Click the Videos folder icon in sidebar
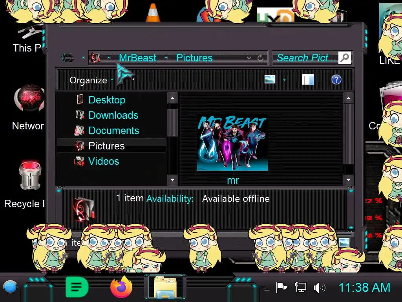The width and height of the screenshot is (402, 302). pyautogui.click(x=79, y=161)
